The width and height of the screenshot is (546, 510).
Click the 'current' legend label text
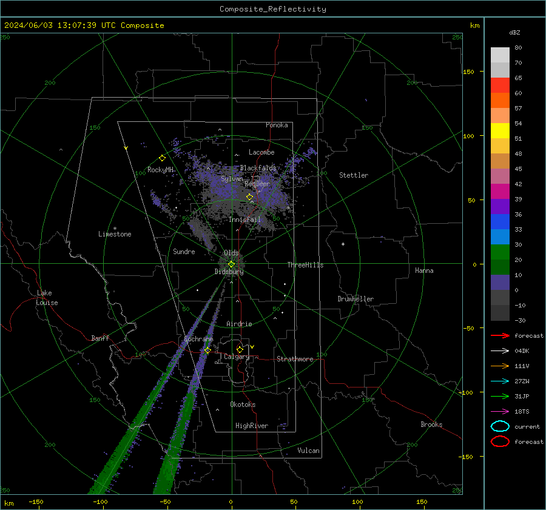point(527,426)
